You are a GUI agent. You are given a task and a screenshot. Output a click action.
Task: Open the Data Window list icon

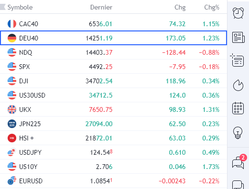tap(237, 60)
